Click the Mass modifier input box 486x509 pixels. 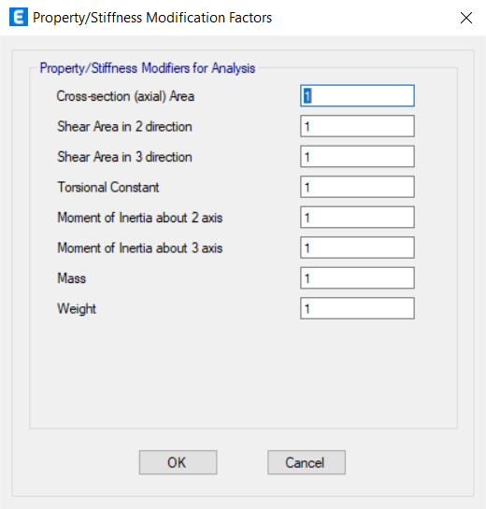[x=357, y=278]
